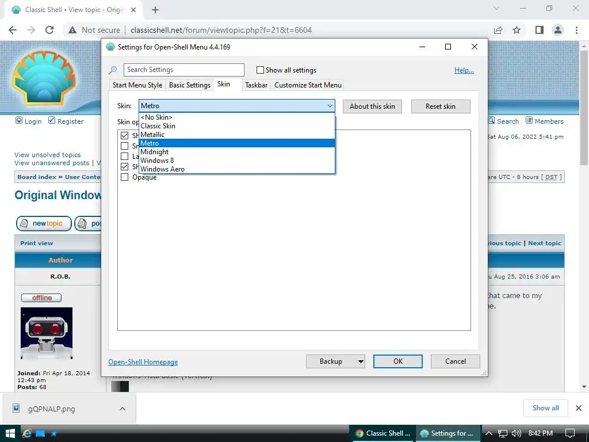Enable the Opaque checkbox
The height and width of the screenshot is (442, 589).
124,177
